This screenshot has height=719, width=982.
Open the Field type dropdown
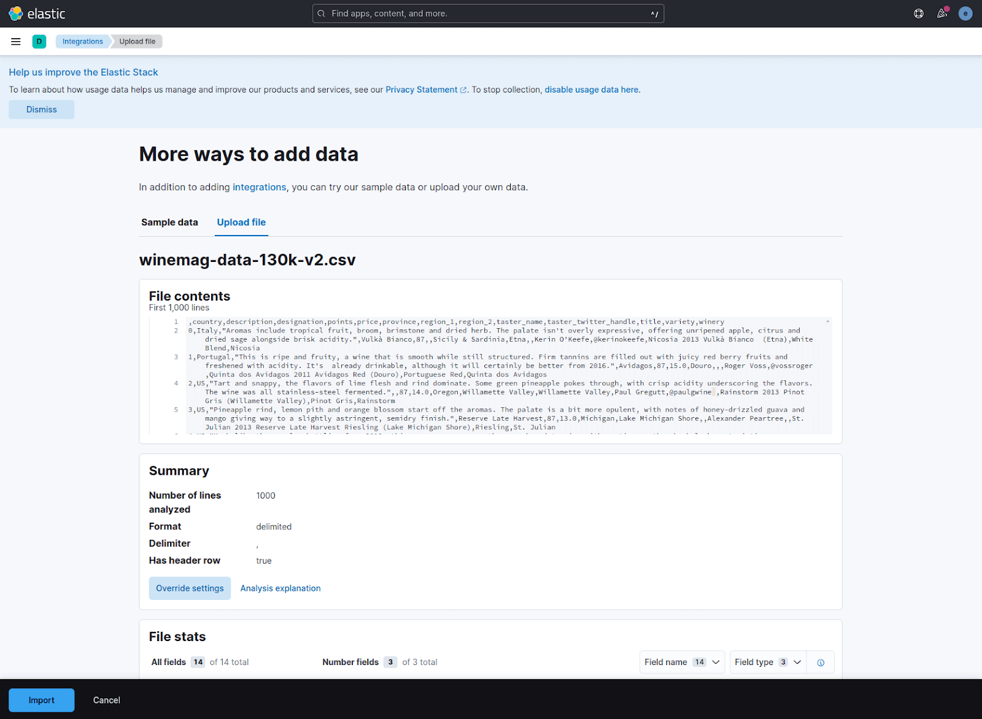(768, 662)
